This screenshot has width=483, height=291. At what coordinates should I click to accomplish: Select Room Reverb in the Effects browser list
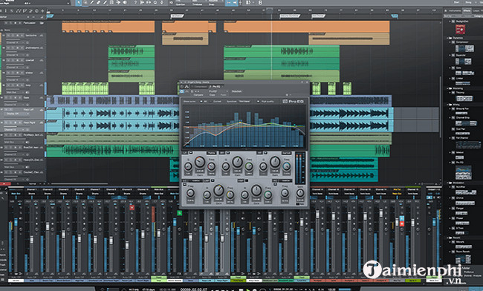(x=463, y=252)
